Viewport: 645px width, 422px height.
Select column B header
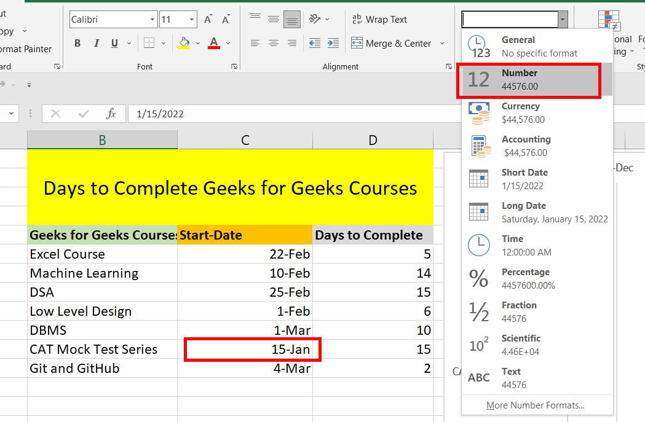pyautogui.click(x=103, y=140)
